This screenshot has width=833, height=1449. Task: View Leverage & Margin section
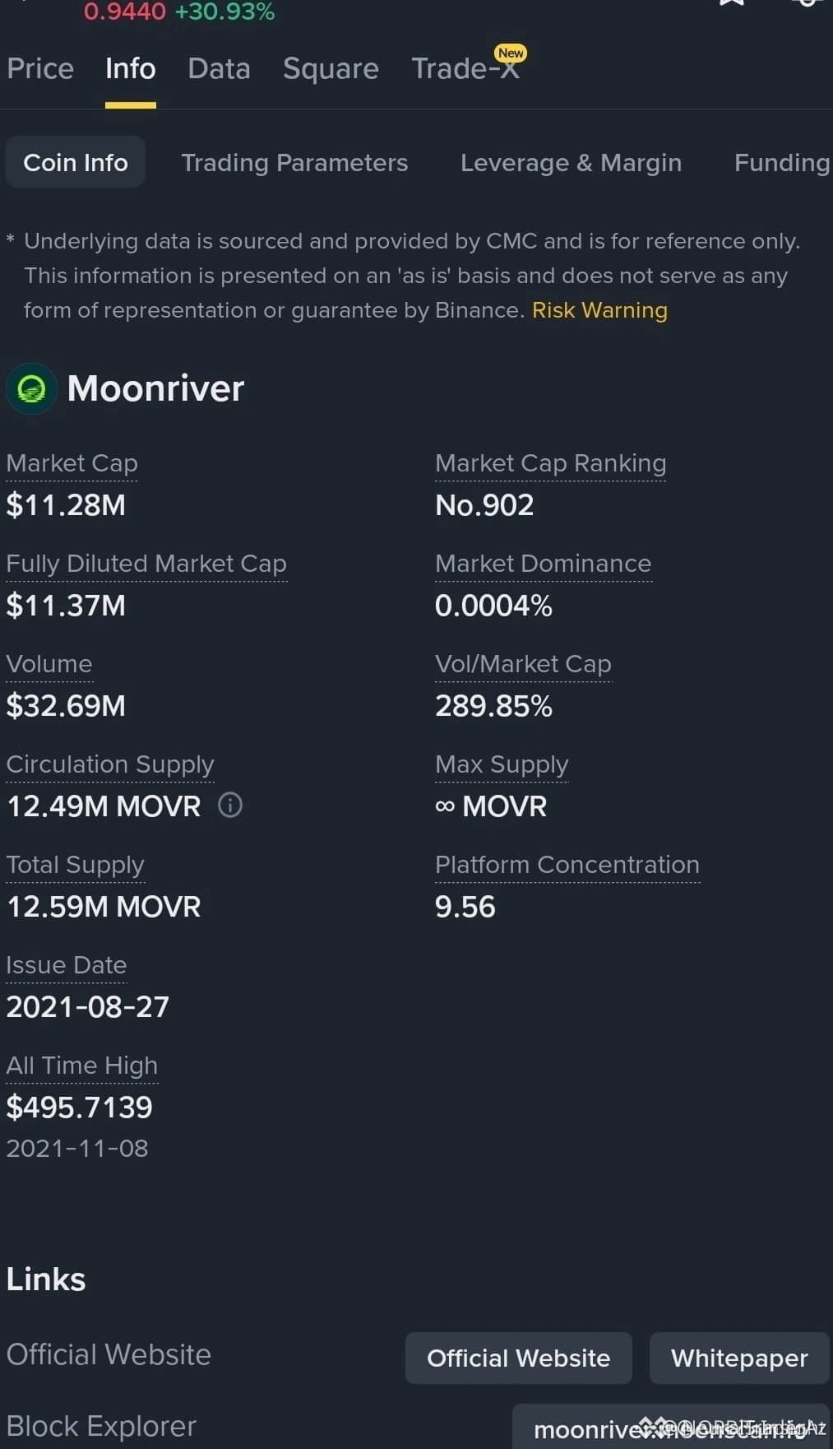click(571, 162)
